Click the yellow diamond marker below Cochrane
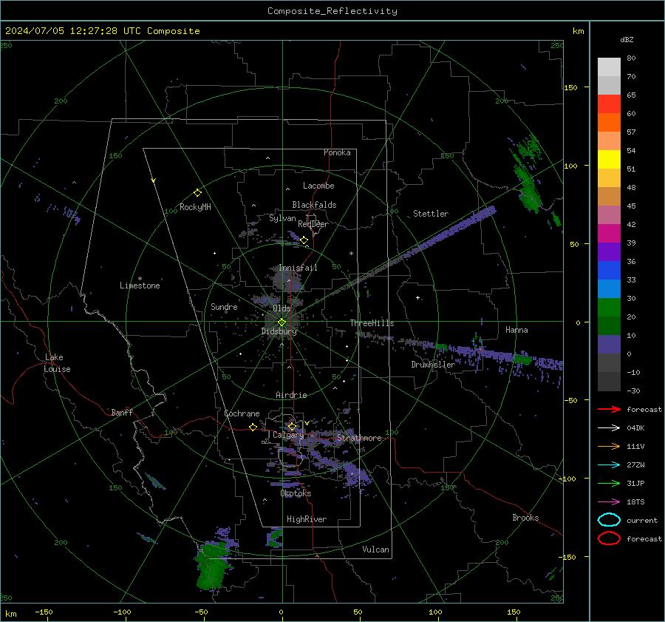The height and width of the screenshot is (622, 665). 253,427
